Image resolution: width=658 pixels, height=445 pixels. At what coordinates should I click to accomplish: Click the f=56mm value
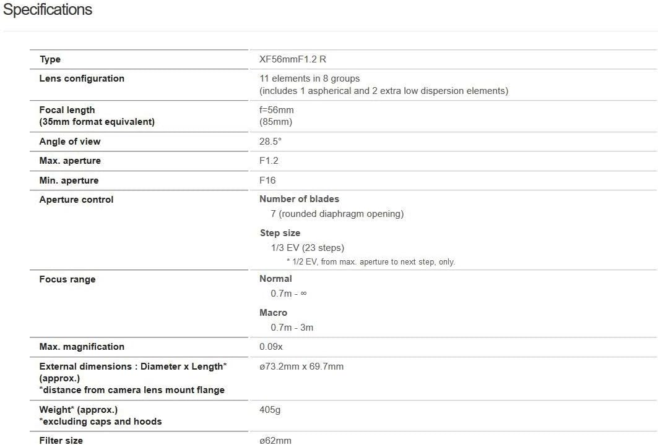(x=277, y=110)
